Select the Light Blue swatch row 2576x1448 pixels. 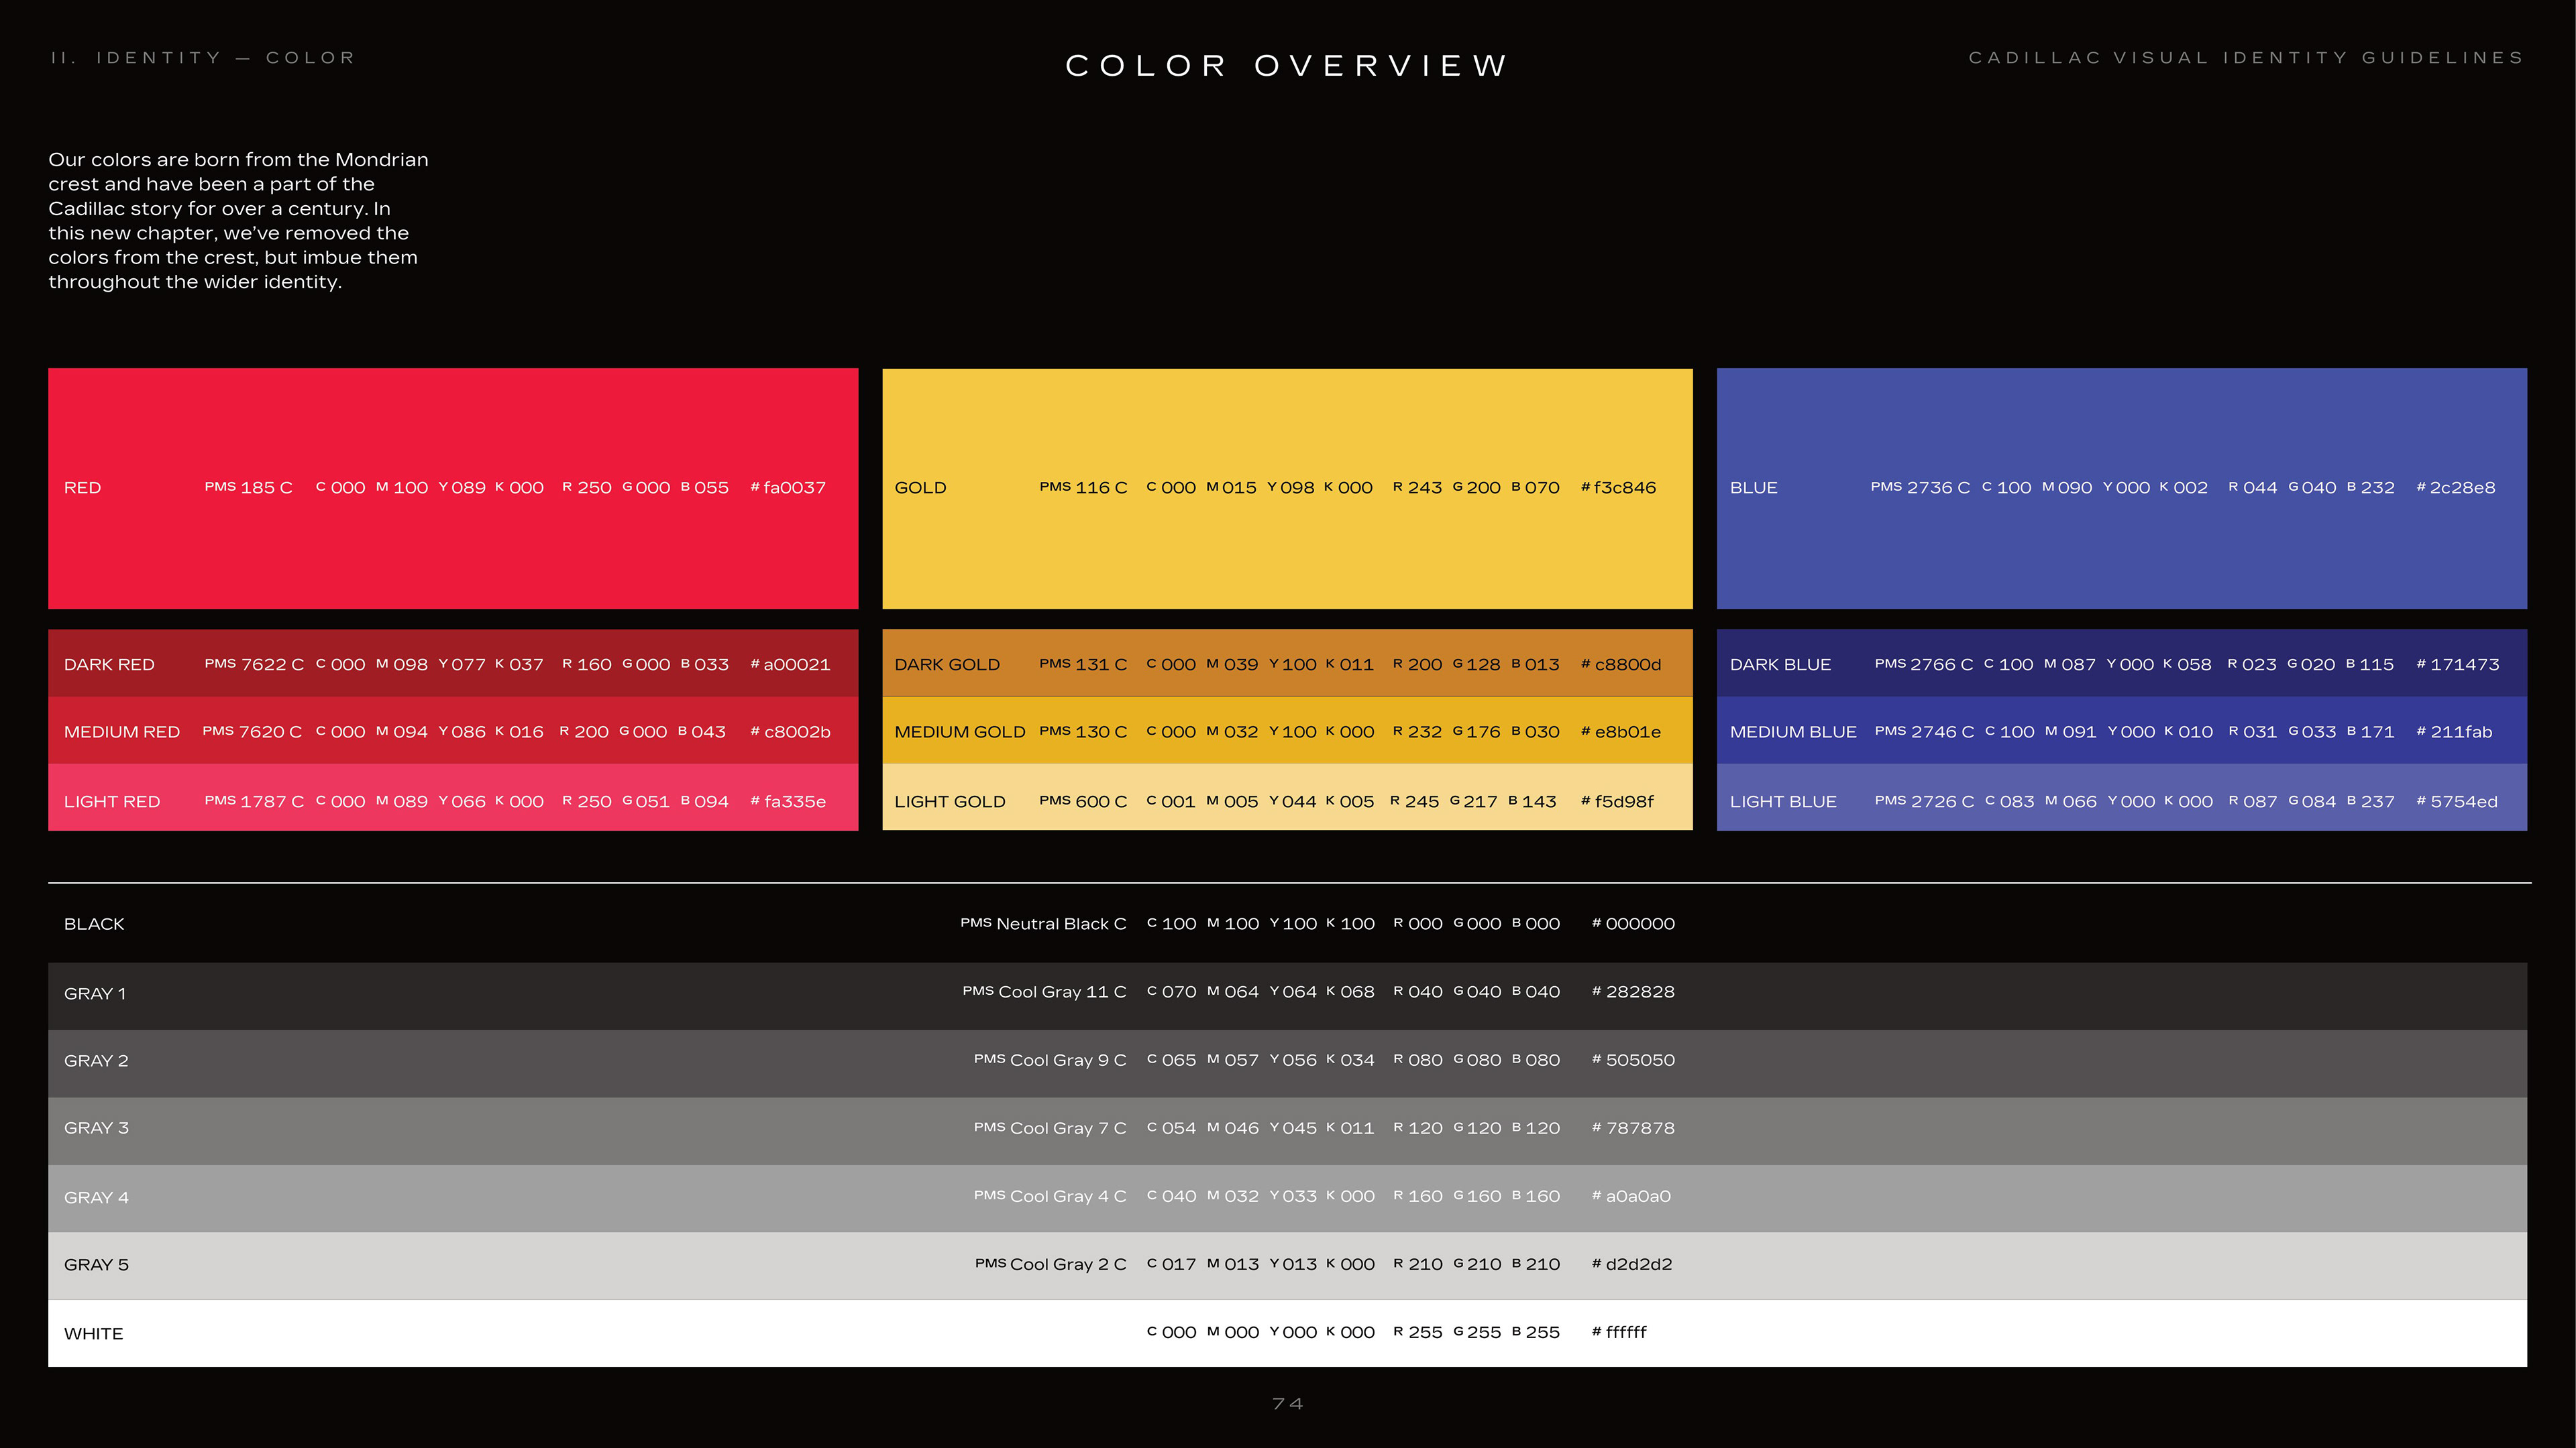[2121, 800]
